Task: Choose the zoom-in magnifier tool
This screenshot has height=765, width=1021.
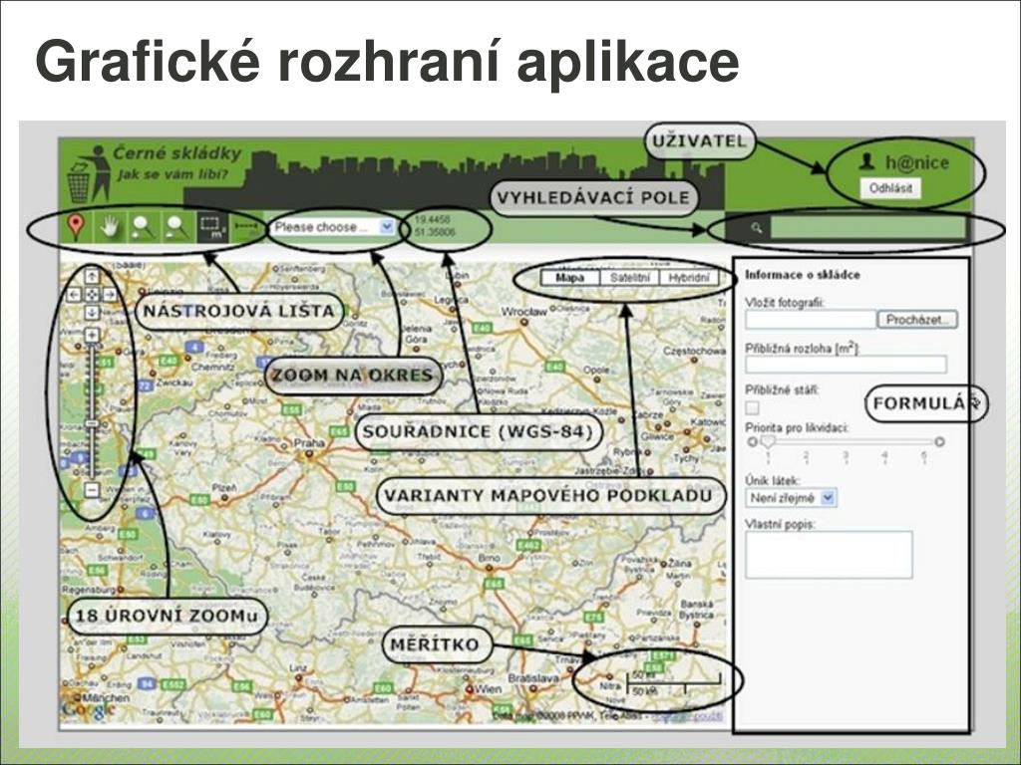Action: [144, 226]
